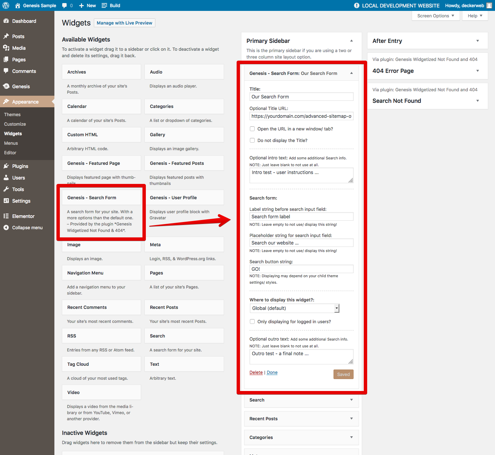Check Do not display the Title
This screenshot has height=455, width=495.
(252, 140)
